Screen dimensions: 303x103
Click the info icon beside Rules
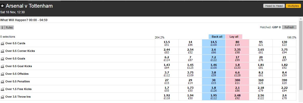pos(2,27)
